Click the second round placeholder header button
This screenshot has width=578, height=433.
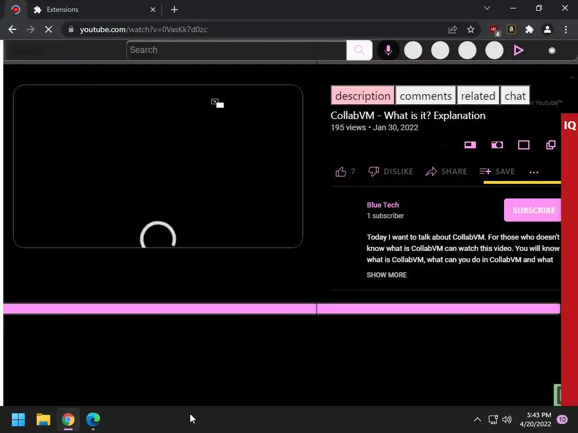click(x=440, y=50)
